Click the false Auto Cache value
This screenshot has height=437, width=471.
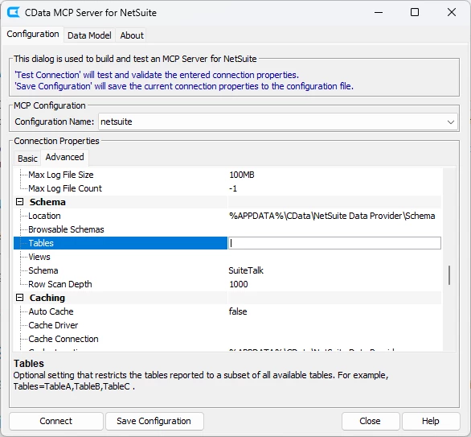(238, 311)
